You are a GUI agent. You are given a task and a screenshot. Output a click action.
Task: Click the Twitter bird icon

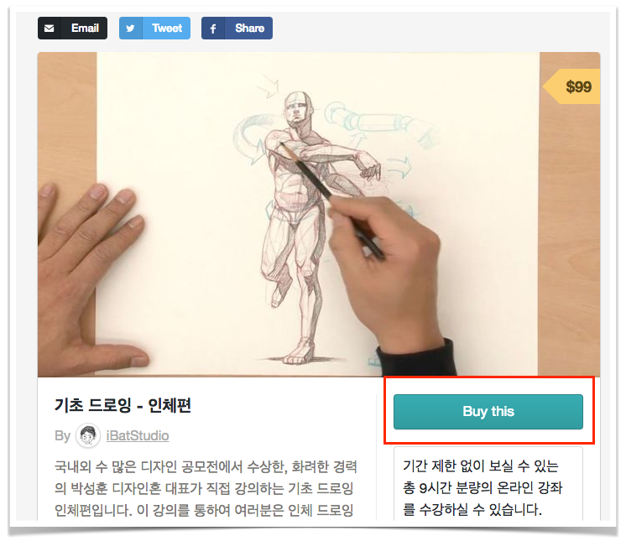(131, 29)
